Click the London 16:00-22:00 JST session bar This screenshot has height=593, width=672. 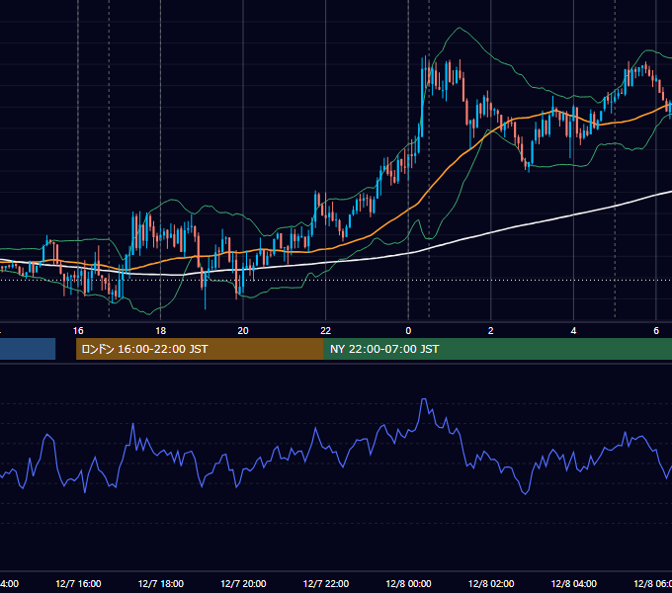(200, 349)
